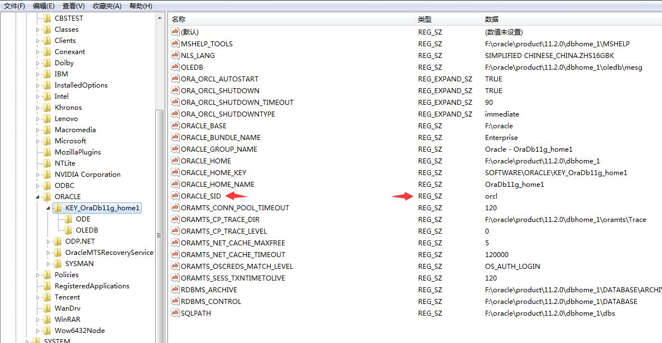Click the folder icon of Intel key
Viewport: 662px width, 343px height.
tap(47, 96)
